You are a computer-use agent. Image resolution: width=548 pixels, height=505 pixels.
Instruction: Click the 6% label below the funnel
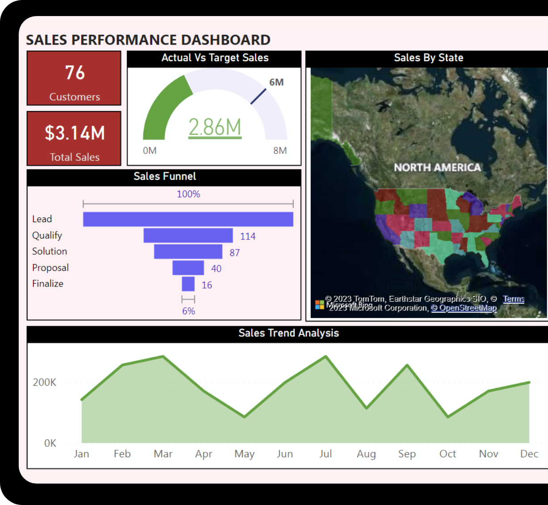pos(188,311)
